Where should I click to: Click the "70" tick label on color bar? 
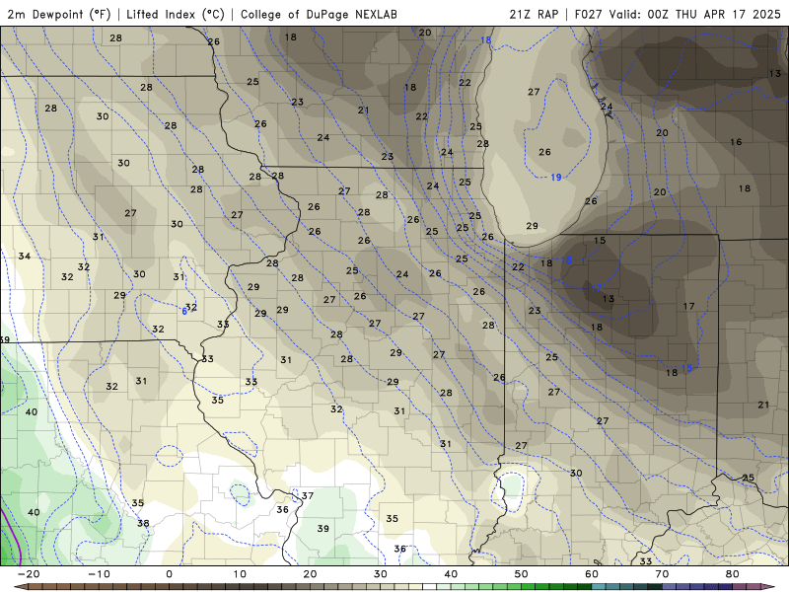tap(662, 574)
